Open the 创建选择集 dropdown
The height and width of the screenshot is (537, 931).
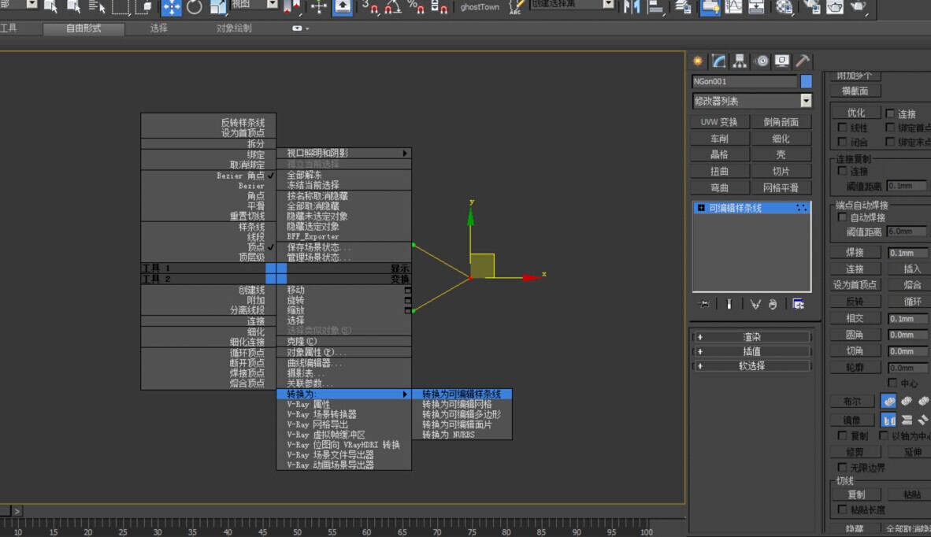[x=572, y=4]
